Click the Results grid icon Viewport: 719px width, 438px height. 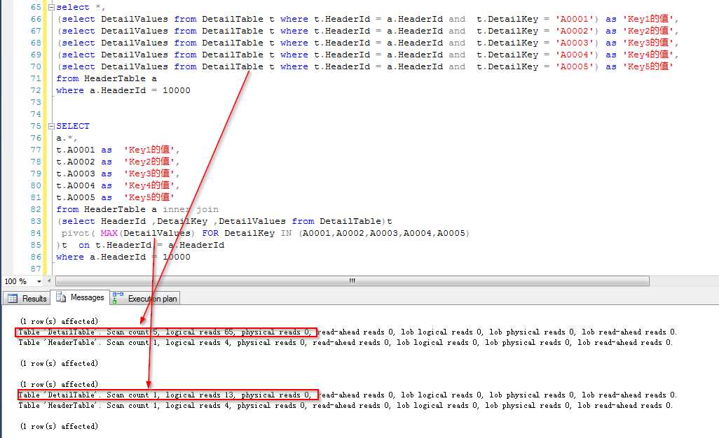13,298
